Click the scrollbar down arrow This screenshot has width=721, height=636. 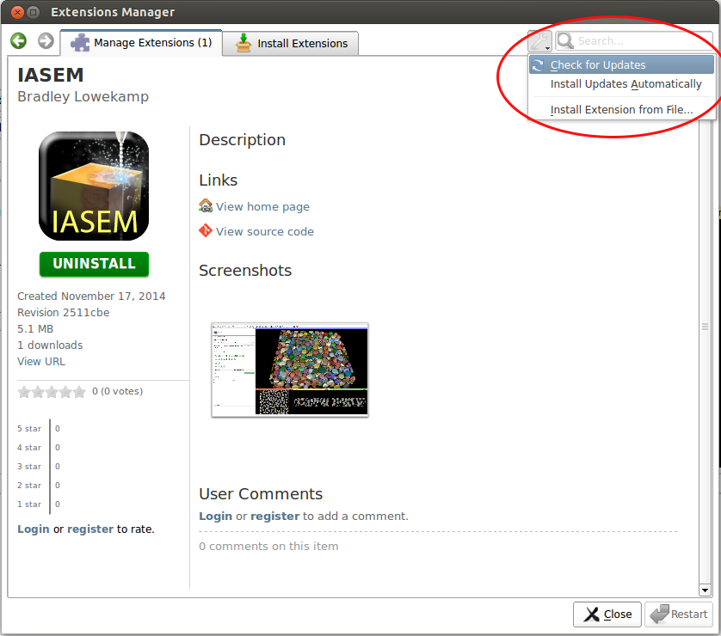(706, 590)
